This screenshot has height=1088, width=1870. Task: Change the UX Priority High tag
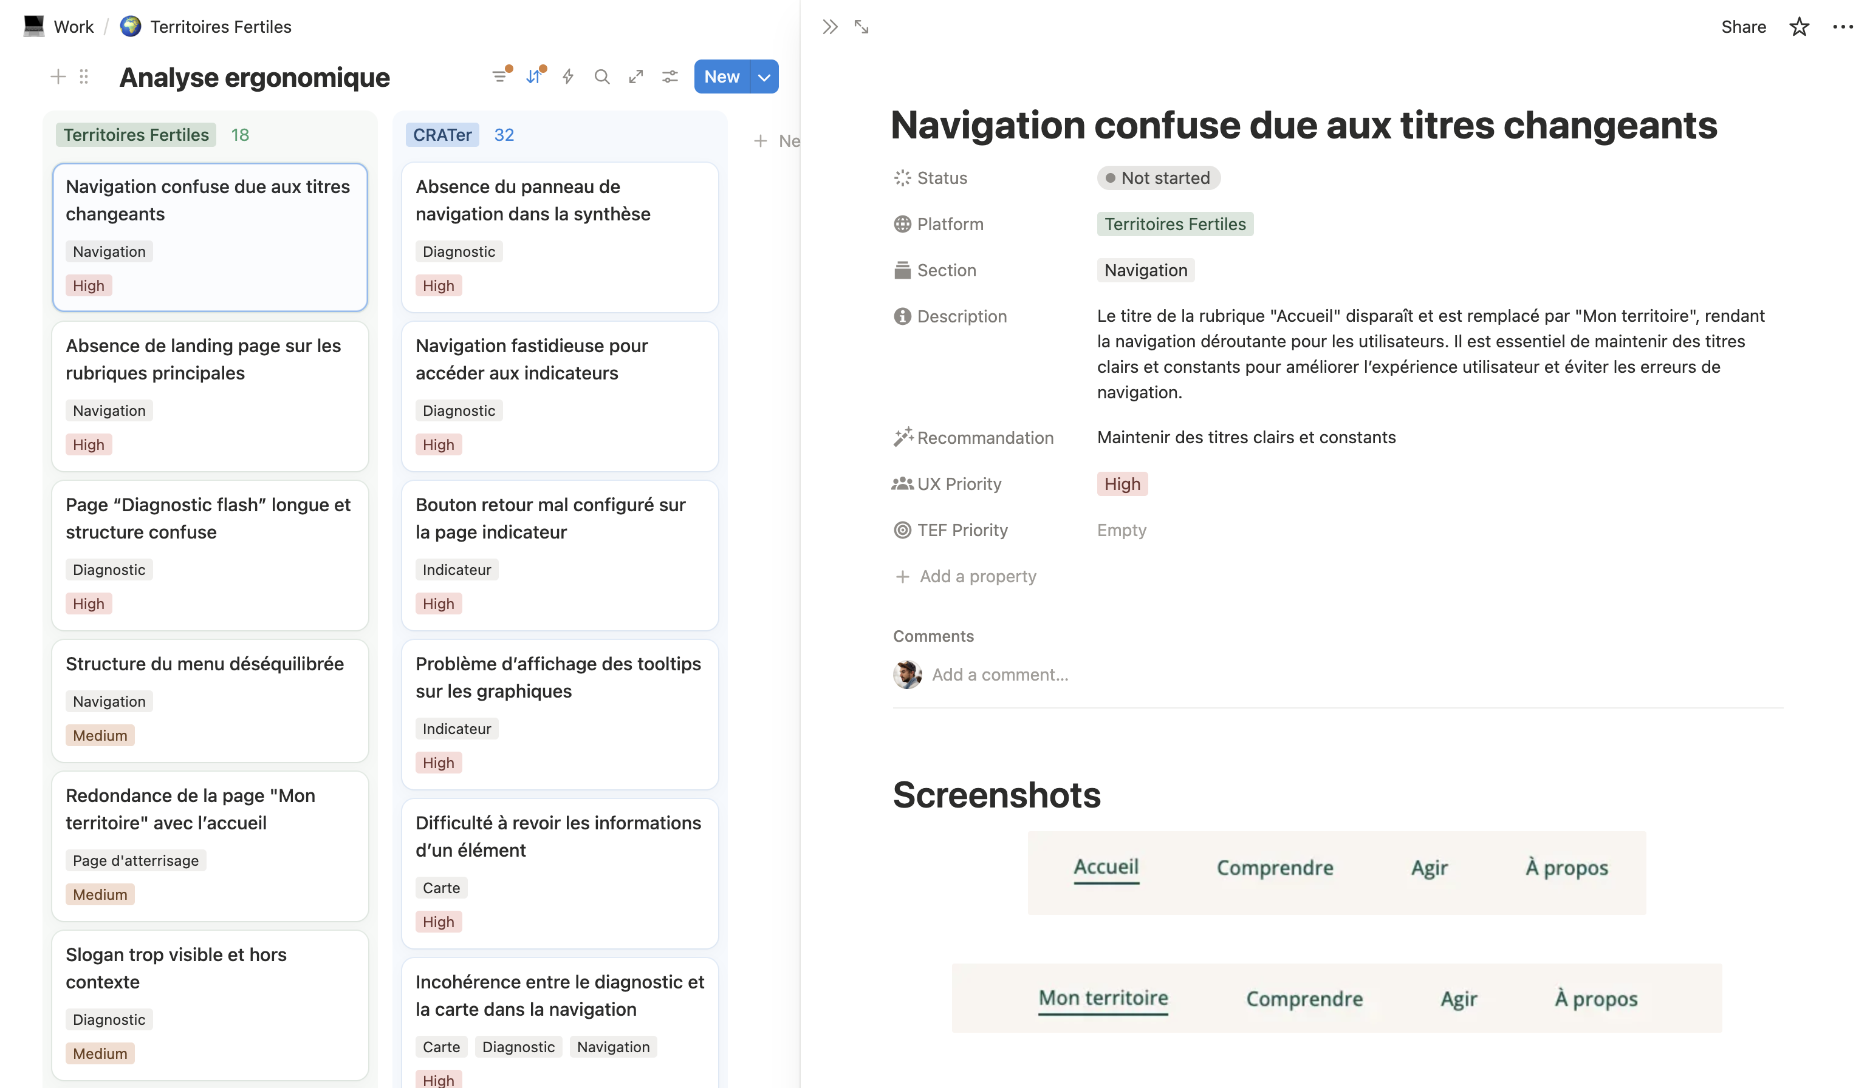pos(1122,484)
